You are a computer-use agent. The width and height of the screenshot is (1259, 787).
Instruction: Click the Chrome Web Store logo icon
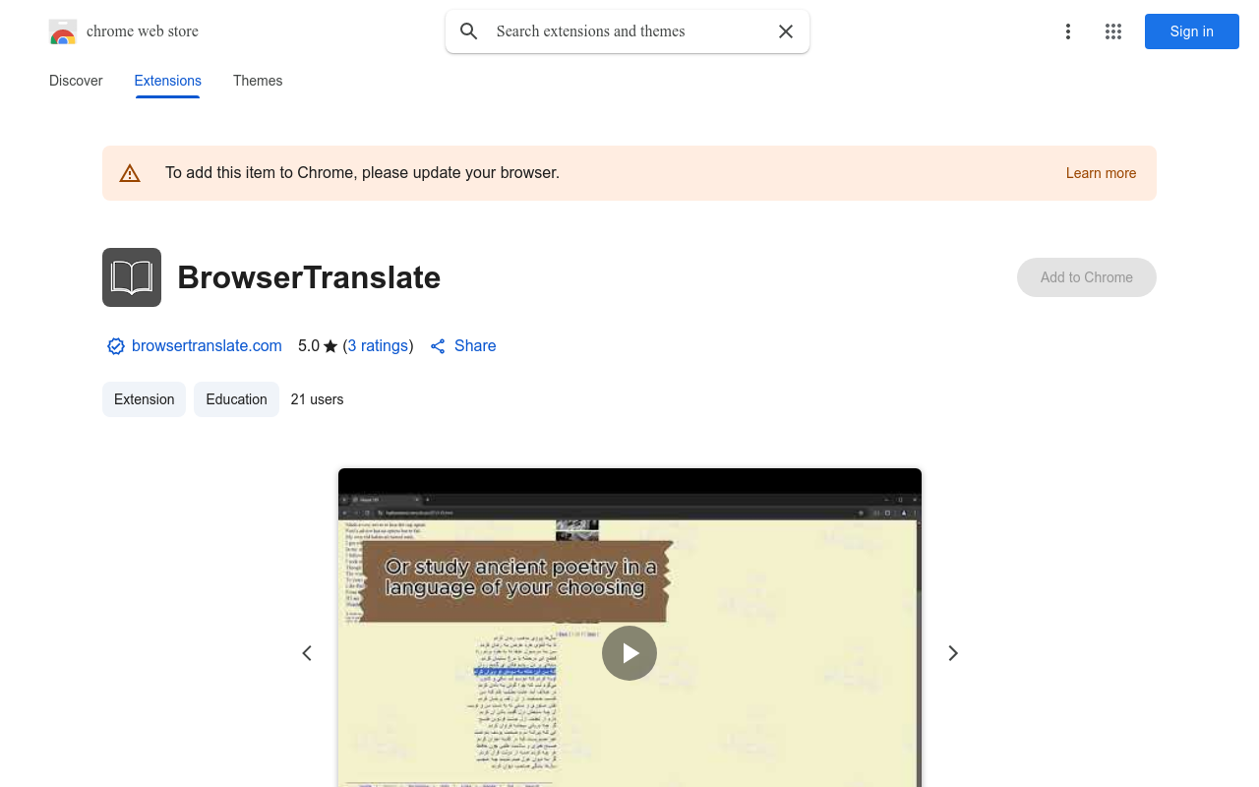pyautogui.click(x=63, y=31)
